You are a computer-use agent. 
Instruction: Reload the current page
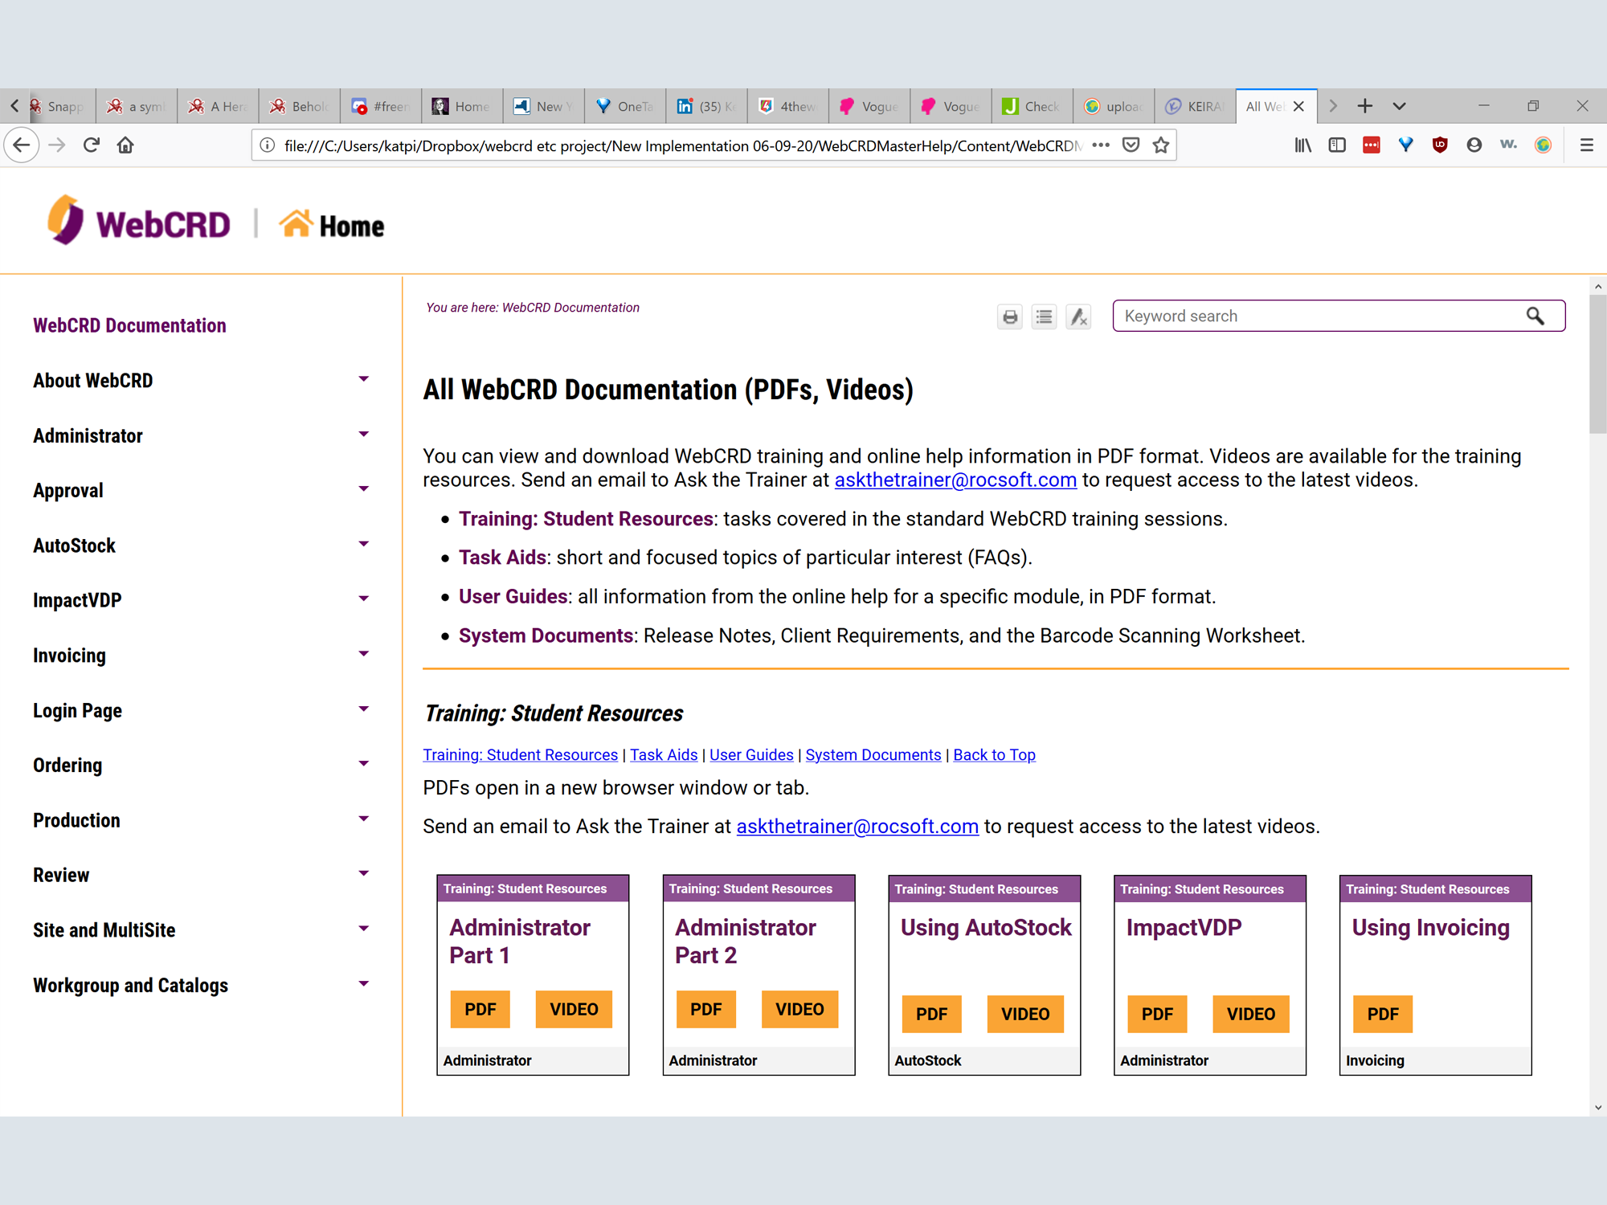(91, 145)
